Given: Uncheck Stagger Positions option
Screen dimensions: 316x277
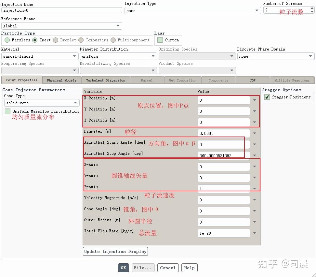Looking at the screenshot, I should pyautogui.click(x=267, y=97).
